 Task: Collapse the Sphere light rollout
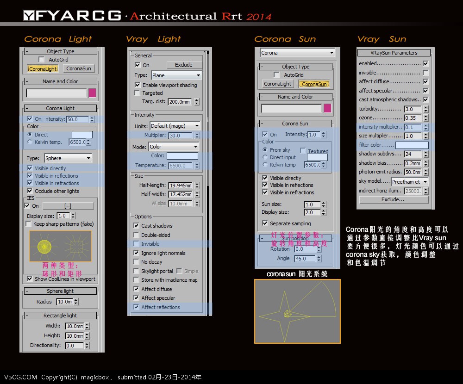coord(60,291)
